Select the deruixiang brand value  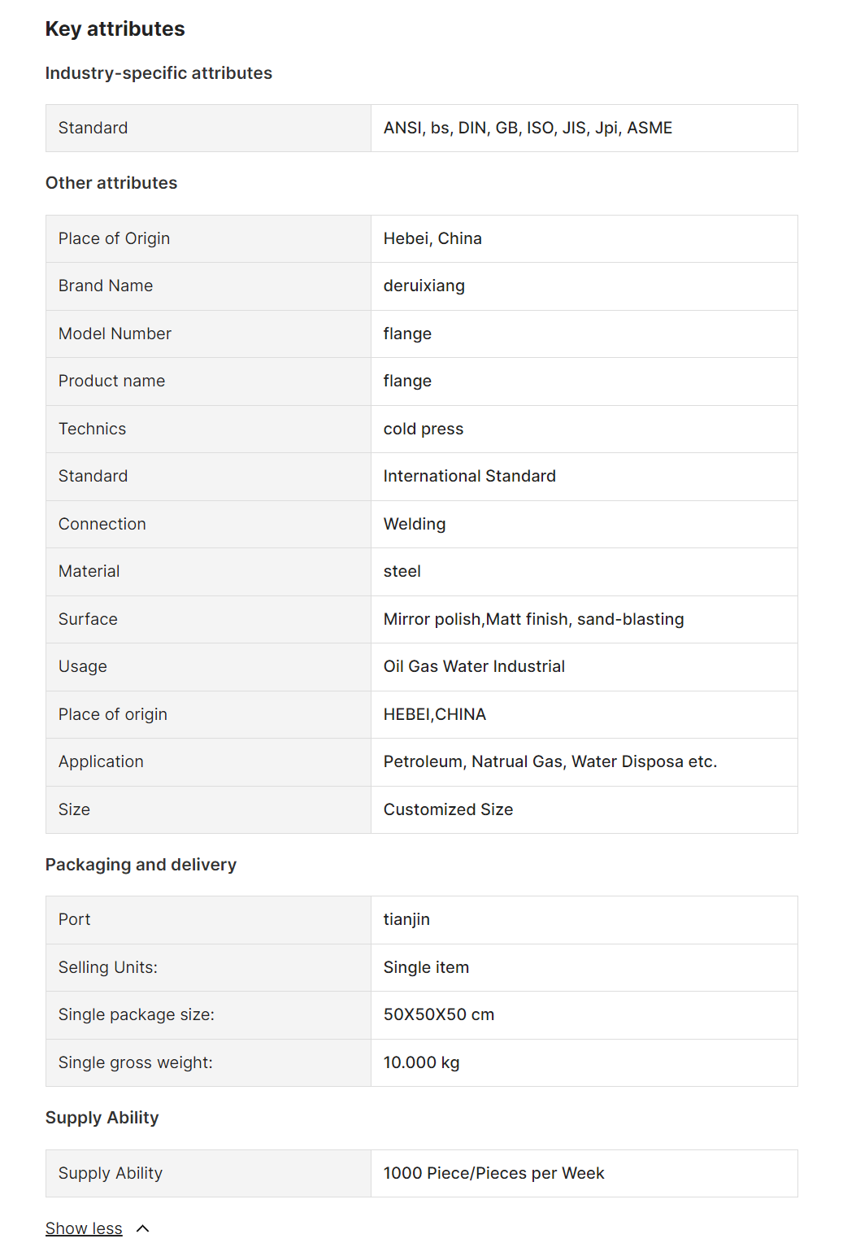pyautogui.click(x=424, y=286)
